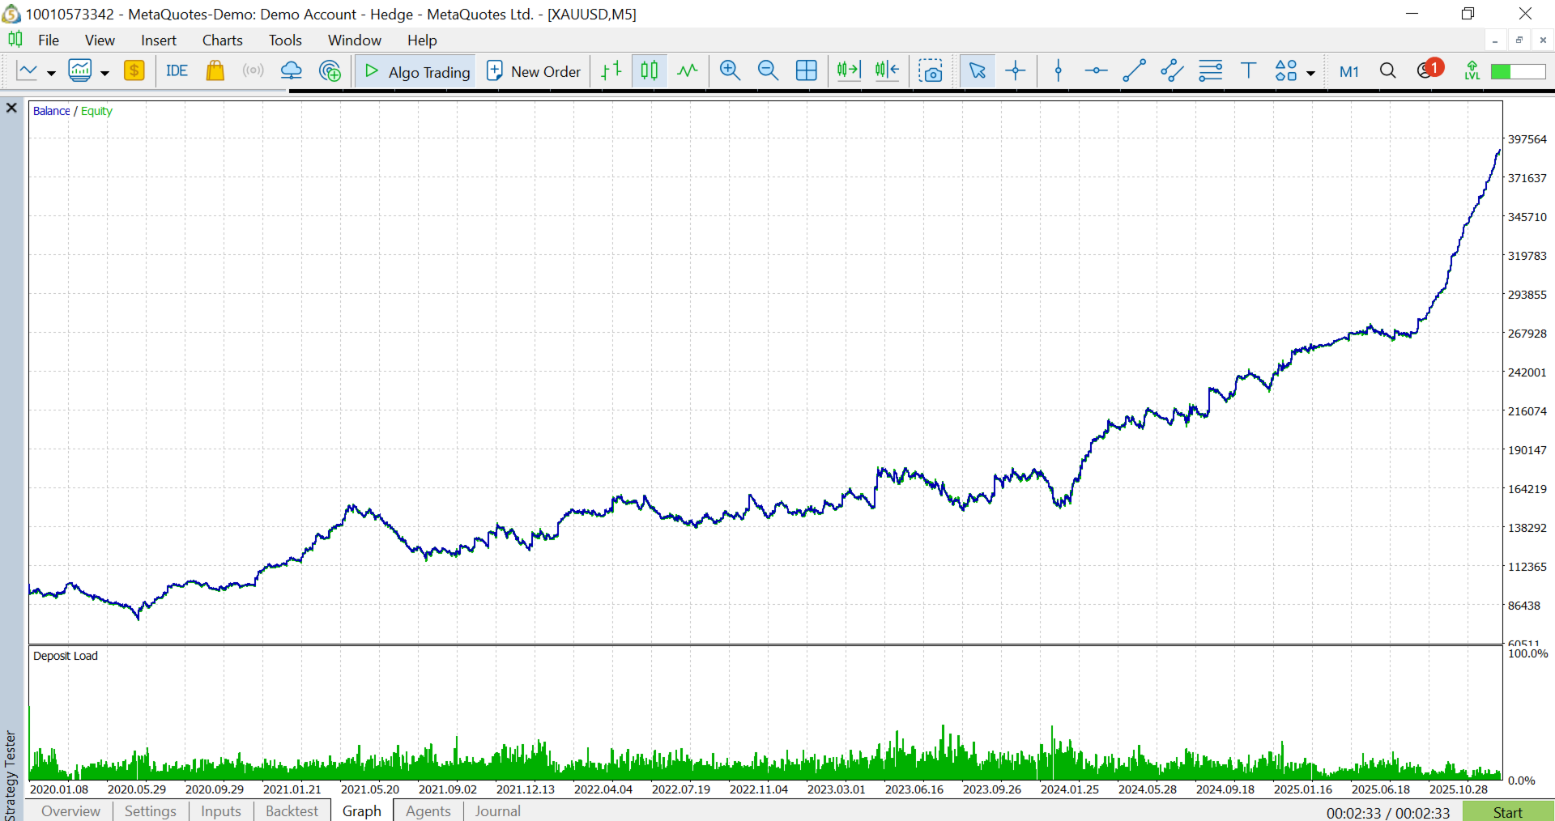Toggle Algo Trading on or off
1555x821 pixels.
click(416, 71)
